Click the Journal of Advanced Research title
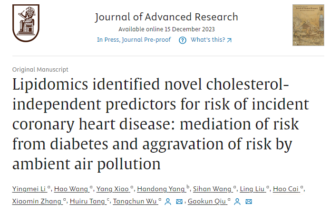This screenshot has width=330, height=212. 166,18
